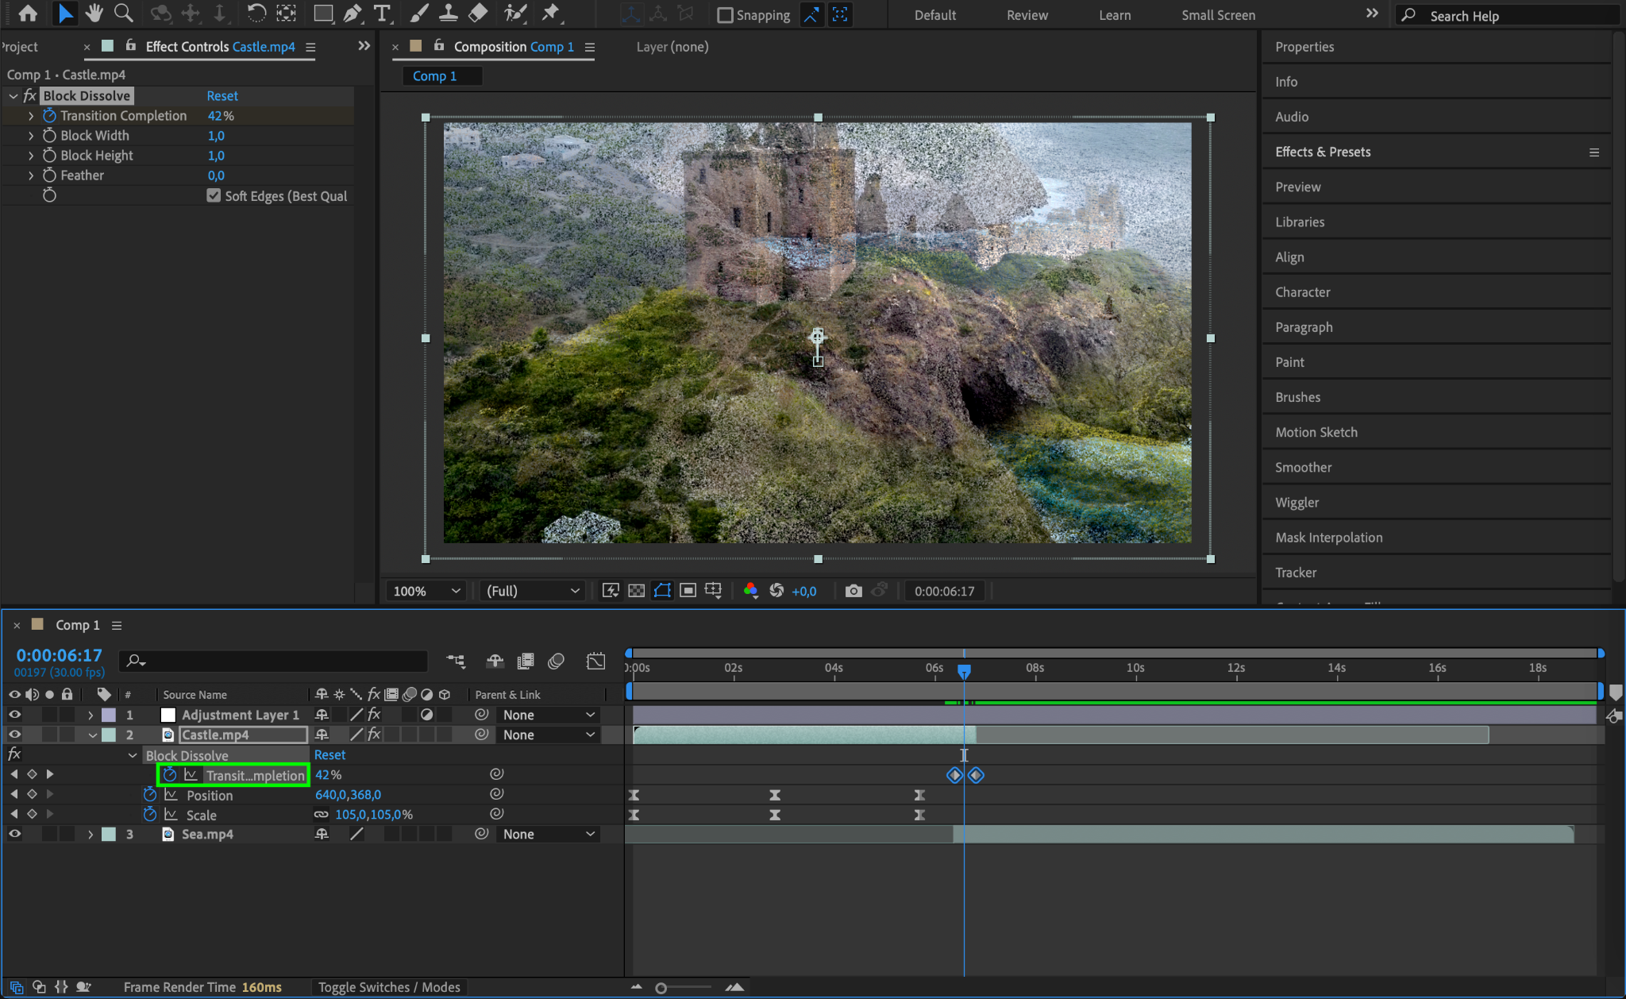
Task: Hide the Sea.mp4 layer
Action: coord(14,834)
